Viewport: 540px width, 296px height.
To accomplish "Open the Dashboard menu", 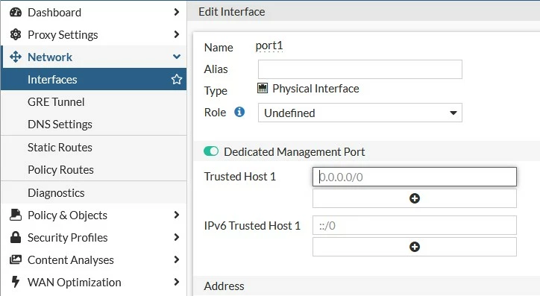I will [x=94, y=13].
